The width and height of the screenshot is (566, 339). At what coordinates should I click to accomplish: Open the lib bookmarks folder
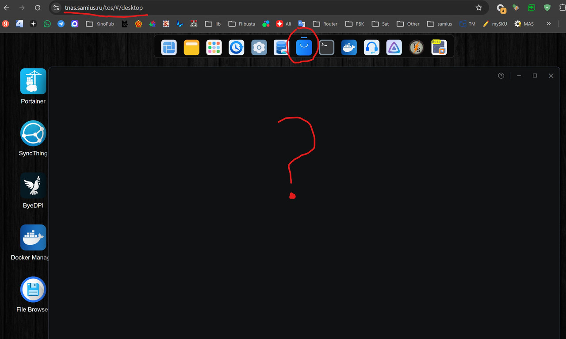[x=213, y=24]
